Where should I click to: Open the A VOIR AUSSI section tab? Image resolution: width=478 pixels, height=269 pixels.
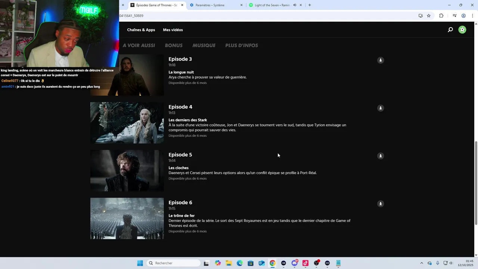(x=139, y=45)
